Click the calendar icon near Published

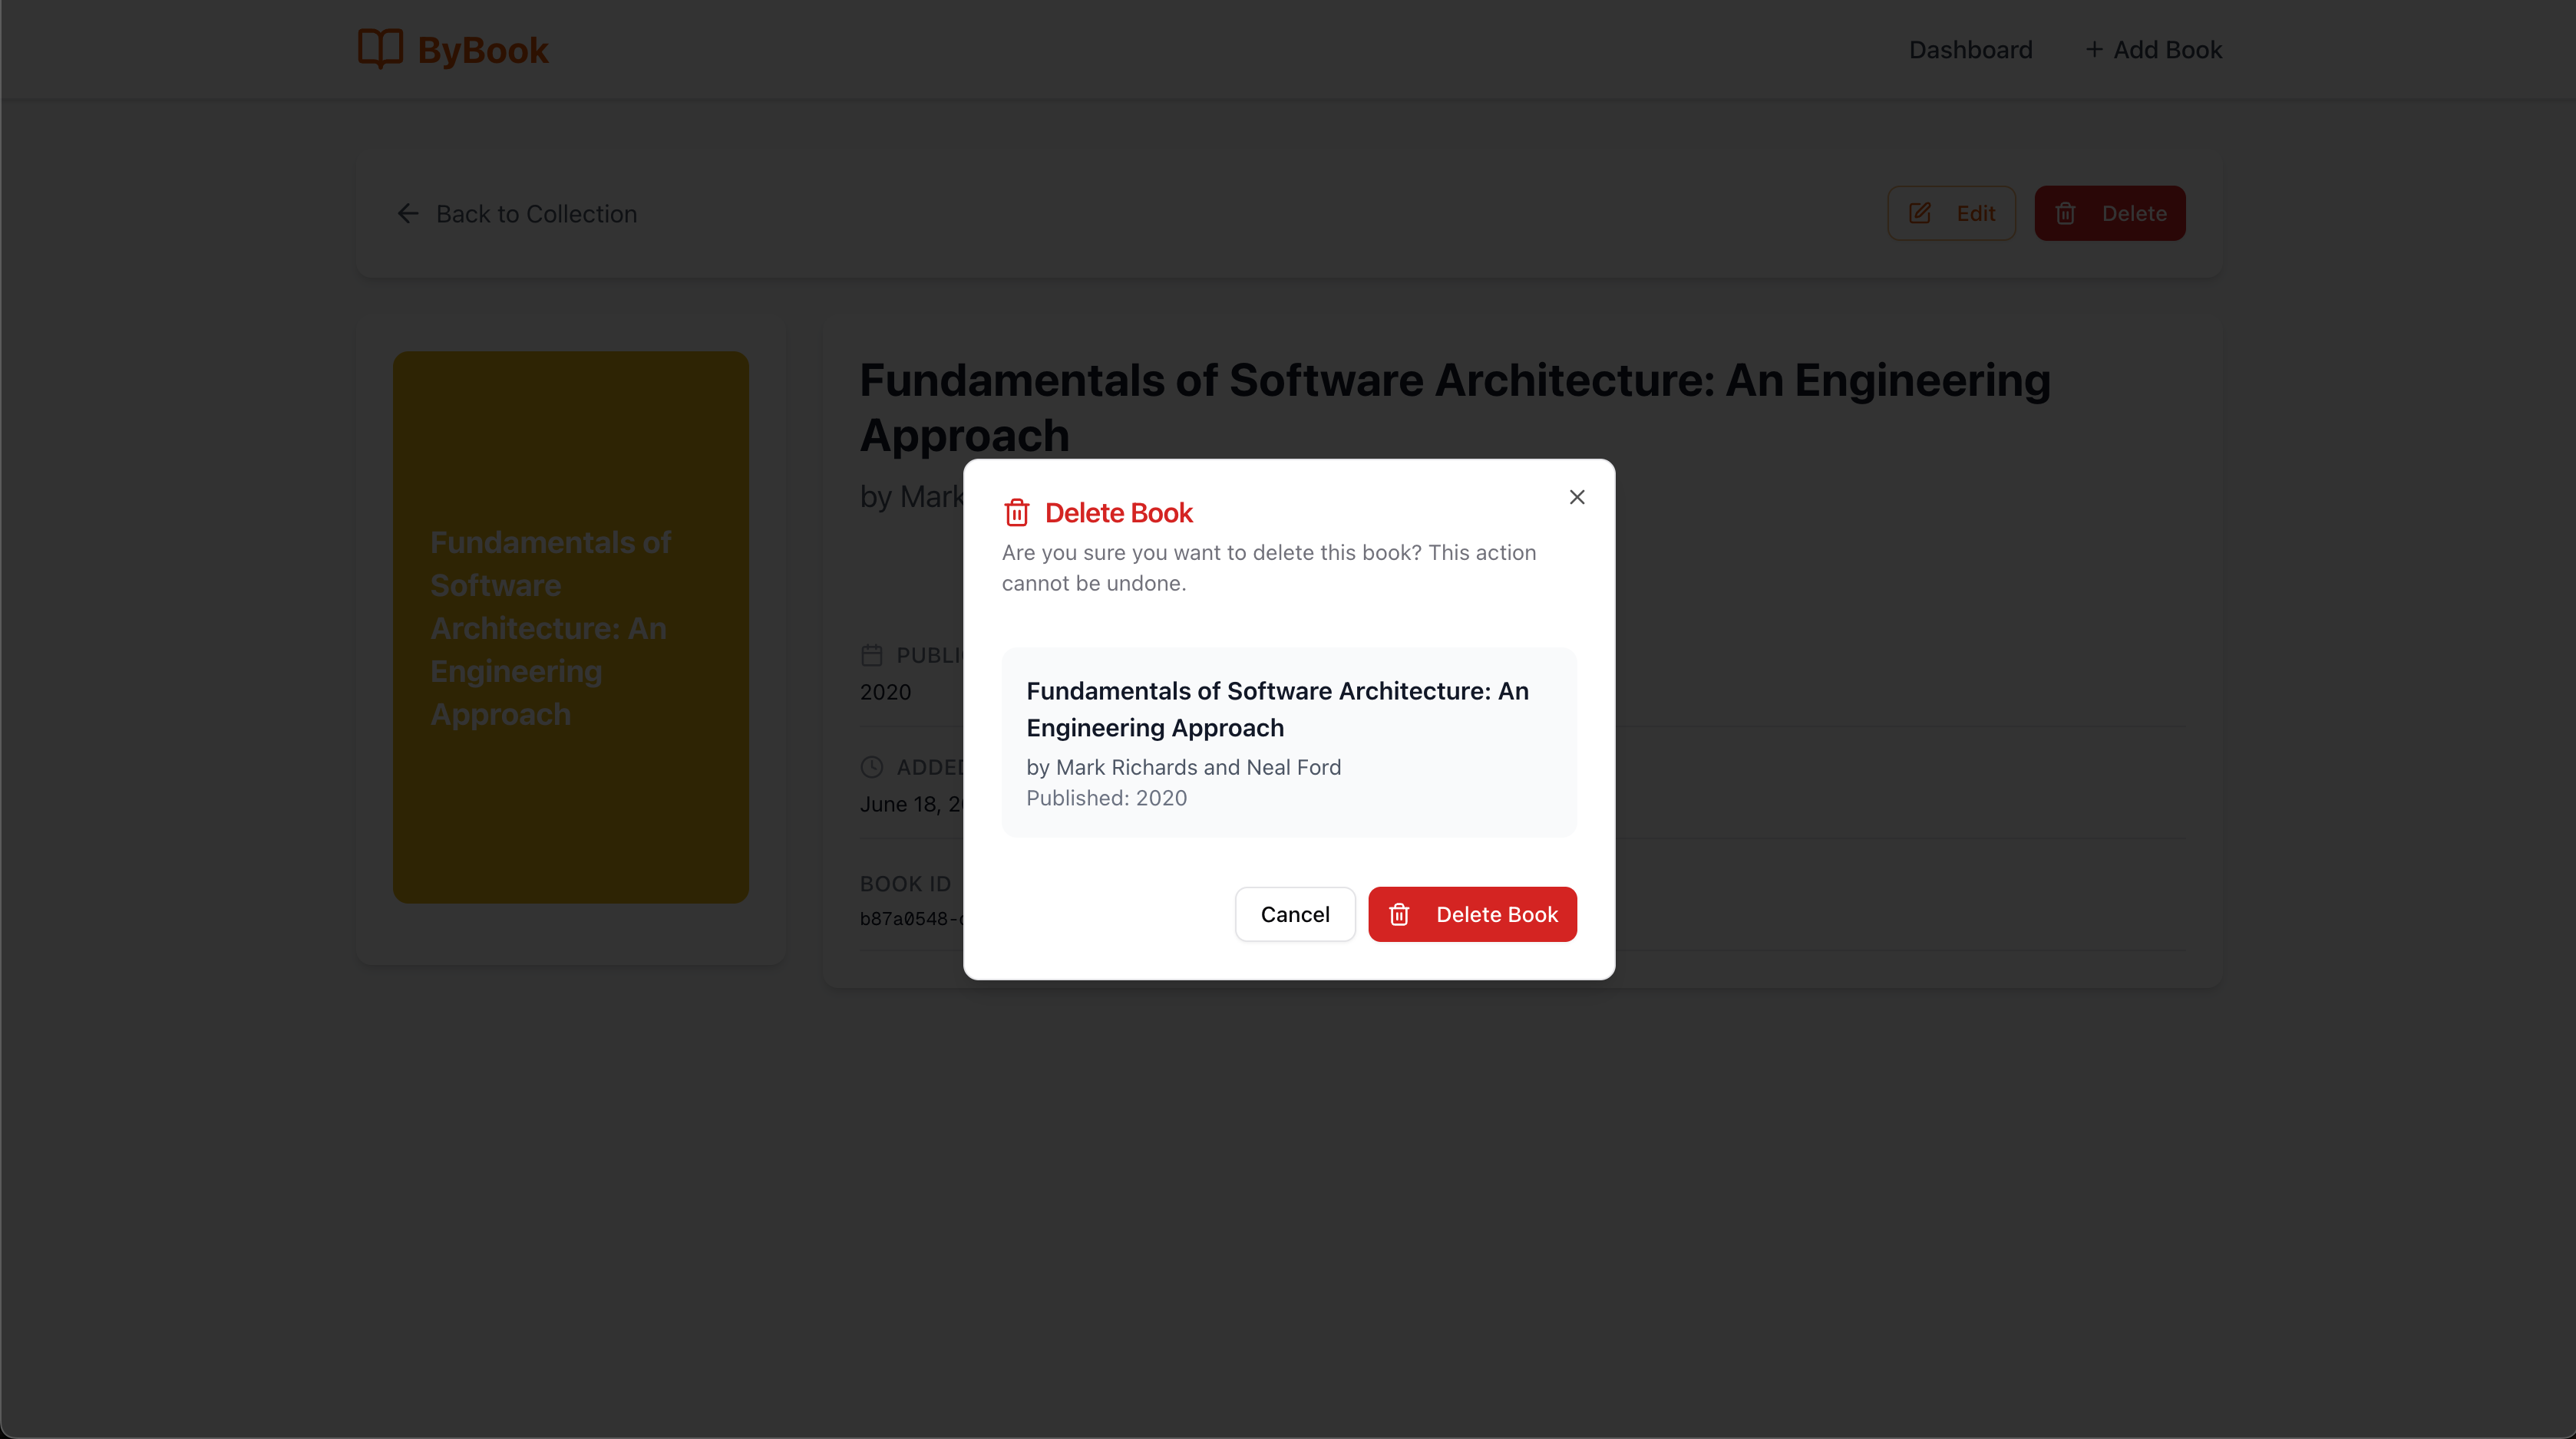click(871, 656)
